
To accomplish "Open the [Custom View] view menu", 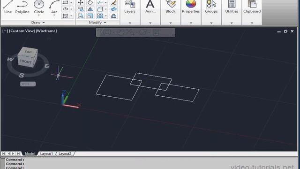I will [22, 31].
